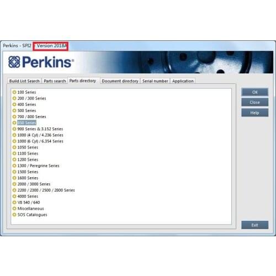The image size is (276, 276).
Task: Pick the 500 Series entry
Action: click(26, 110)
